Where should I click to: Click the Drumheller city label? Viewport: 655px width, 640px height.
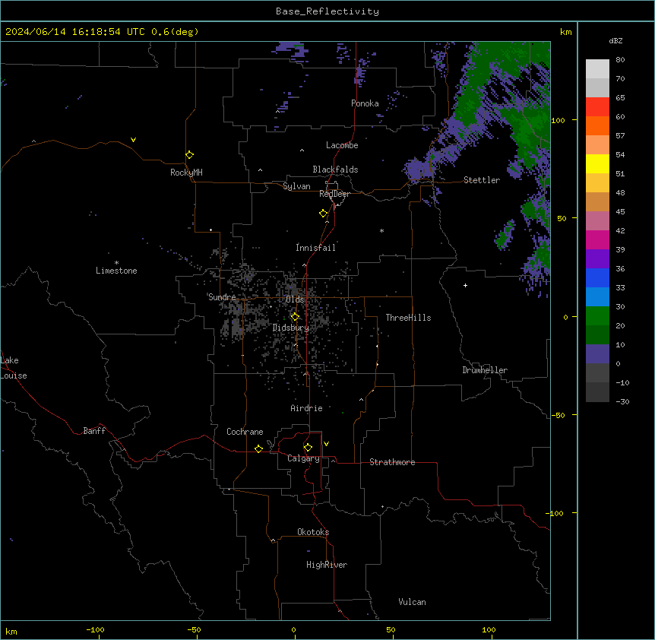(485, 370)
